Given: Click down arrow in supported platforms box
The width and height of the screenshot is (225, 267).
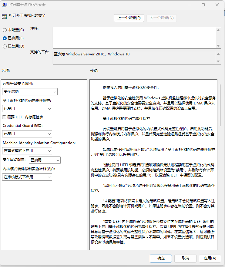Looking at the screenshot, I should coord(218,61).
